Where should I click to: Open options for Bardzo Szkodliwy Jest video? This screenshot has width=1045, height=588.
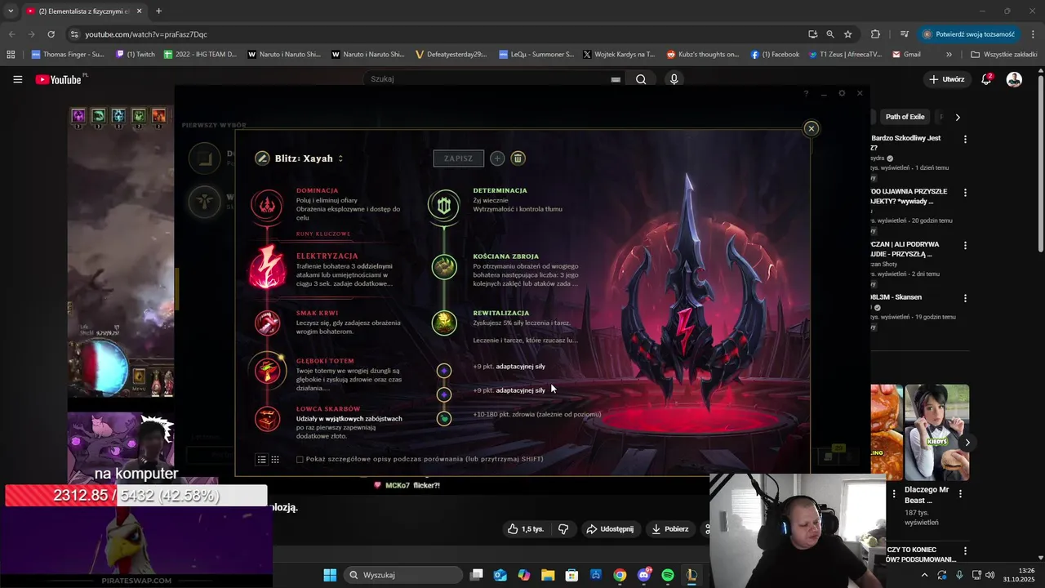click(x=965, y=140)
